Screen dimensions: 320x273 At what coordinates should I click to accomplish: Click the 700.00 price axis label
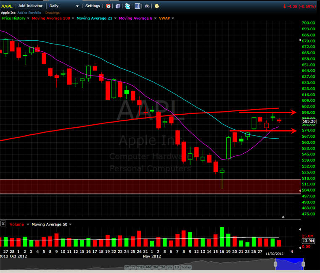tap(308, 23)
